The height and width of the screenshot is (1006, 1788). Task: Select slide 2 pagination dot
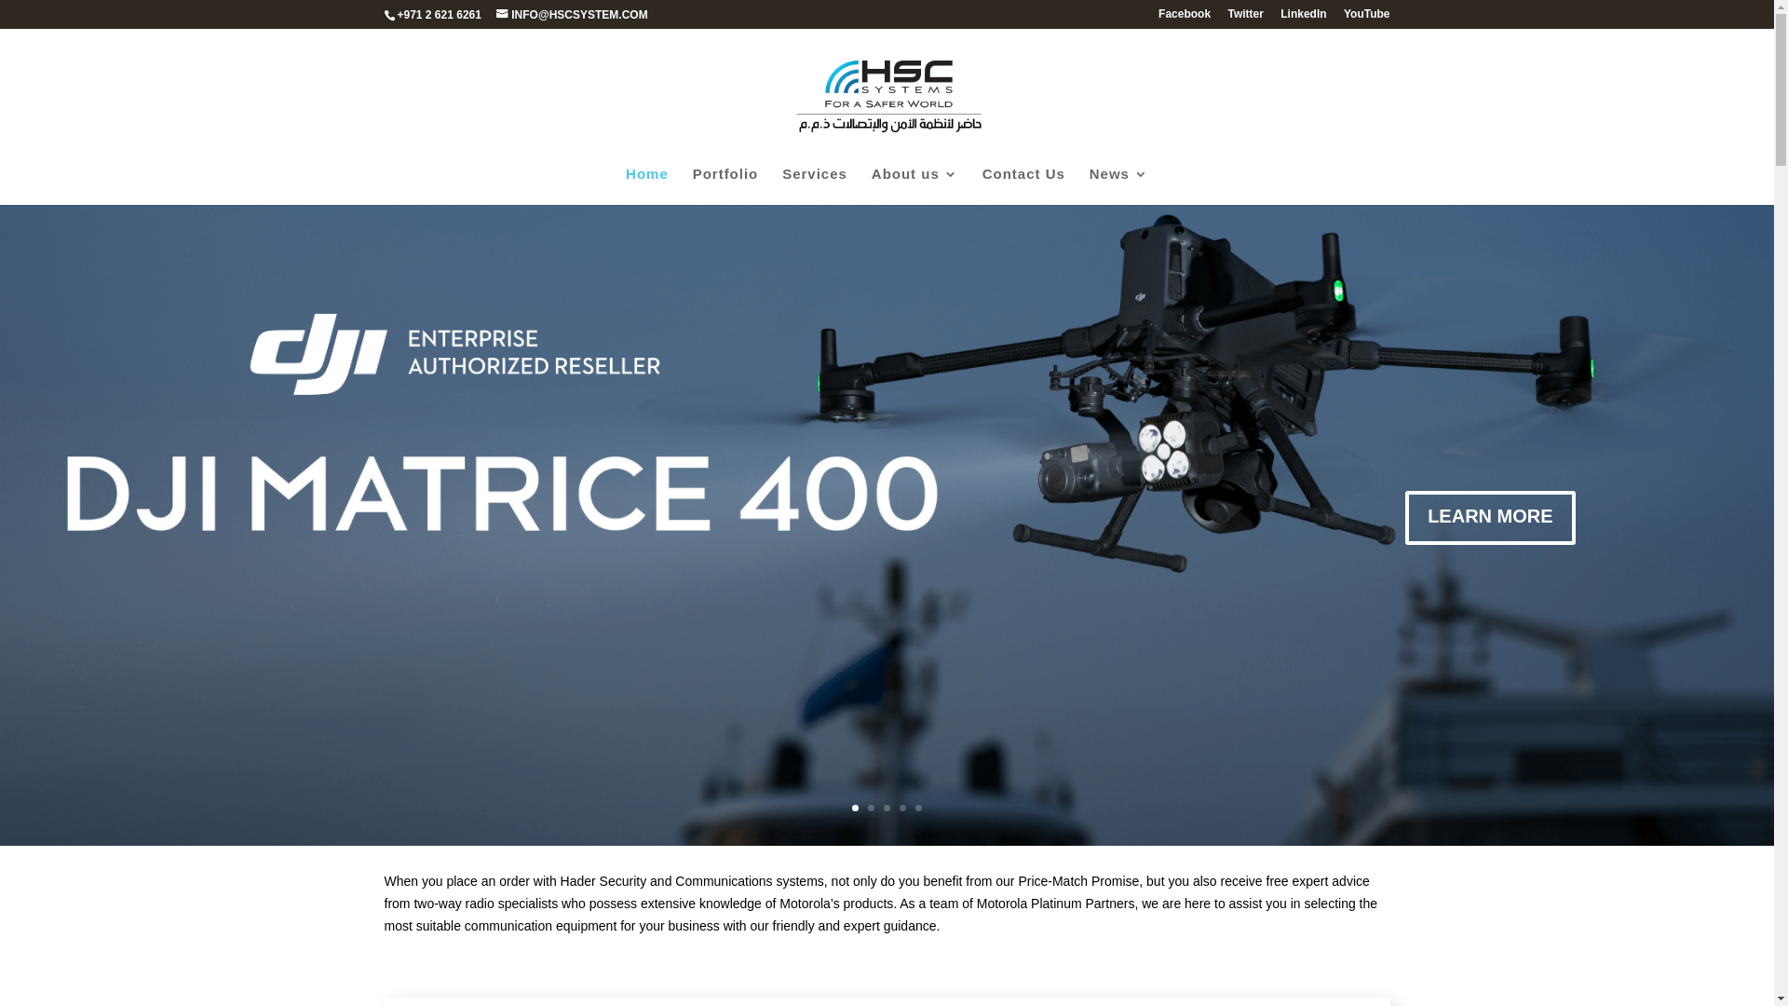(871, 808)
